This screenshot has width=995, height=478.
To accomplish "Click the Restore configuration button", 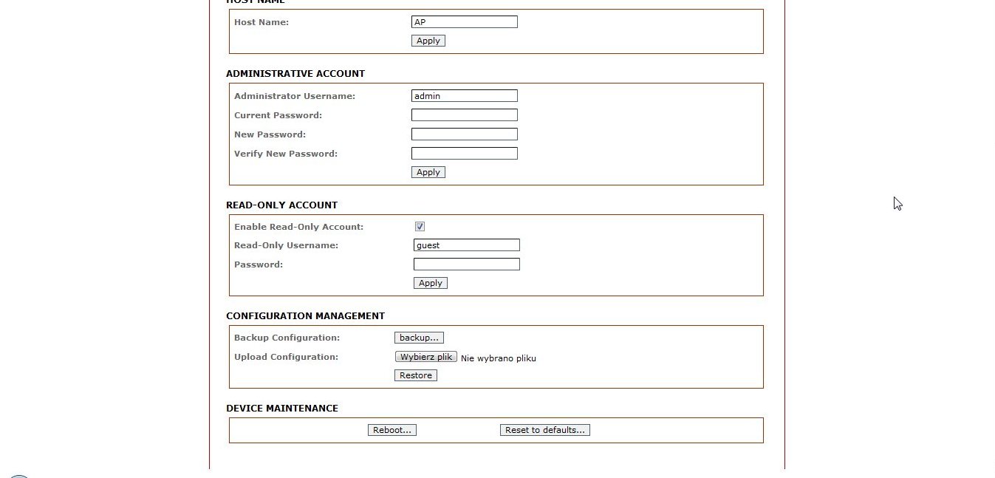I will [x=416, y=375].
